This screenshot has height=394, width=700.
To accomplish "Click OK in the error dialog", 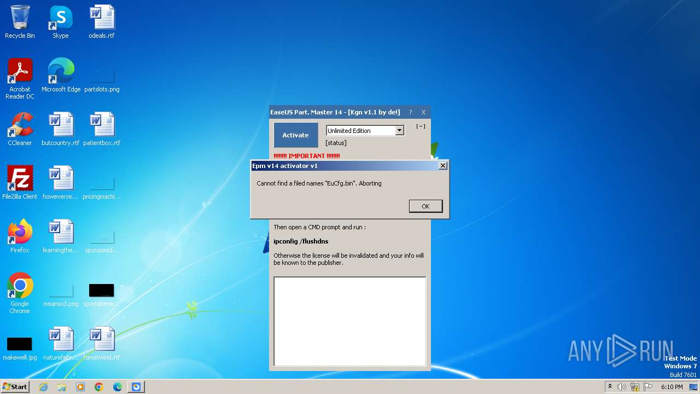I will click(425, 206).
